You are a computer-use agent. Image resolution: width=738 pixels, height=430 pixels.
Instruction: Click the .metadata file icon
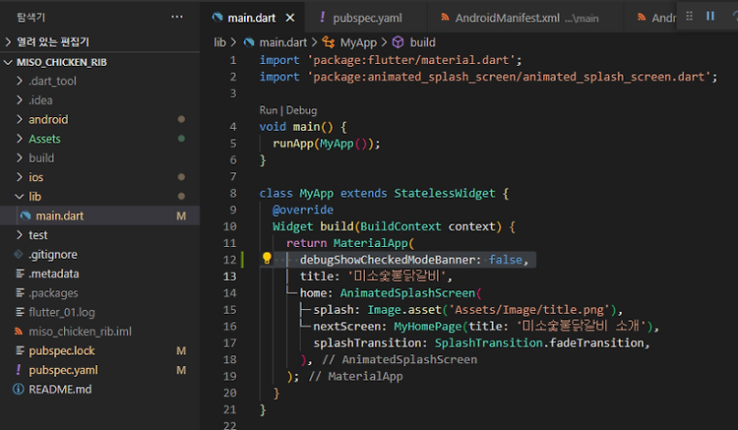[20, 274]
